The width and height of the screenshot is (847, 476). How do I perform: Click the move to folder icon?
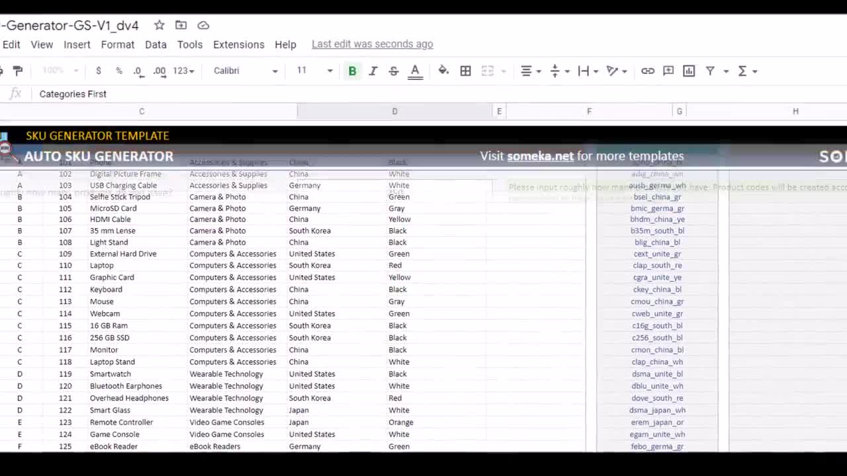[181, 25]
